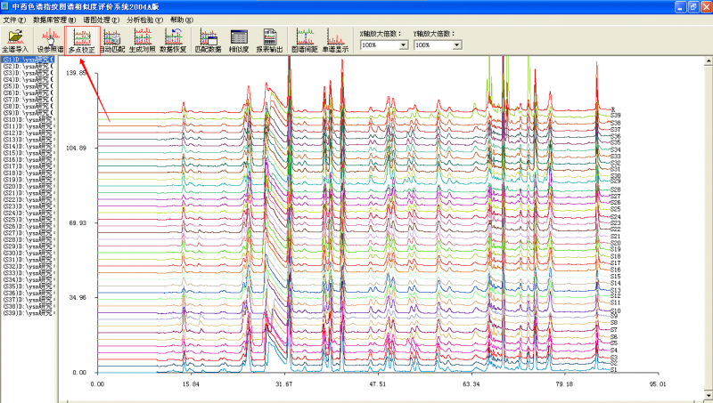Image resolution: width=713 pixels, height=403 pixels.
Task: Select the (S1) sample row in list
Action: tap(28, 60)
